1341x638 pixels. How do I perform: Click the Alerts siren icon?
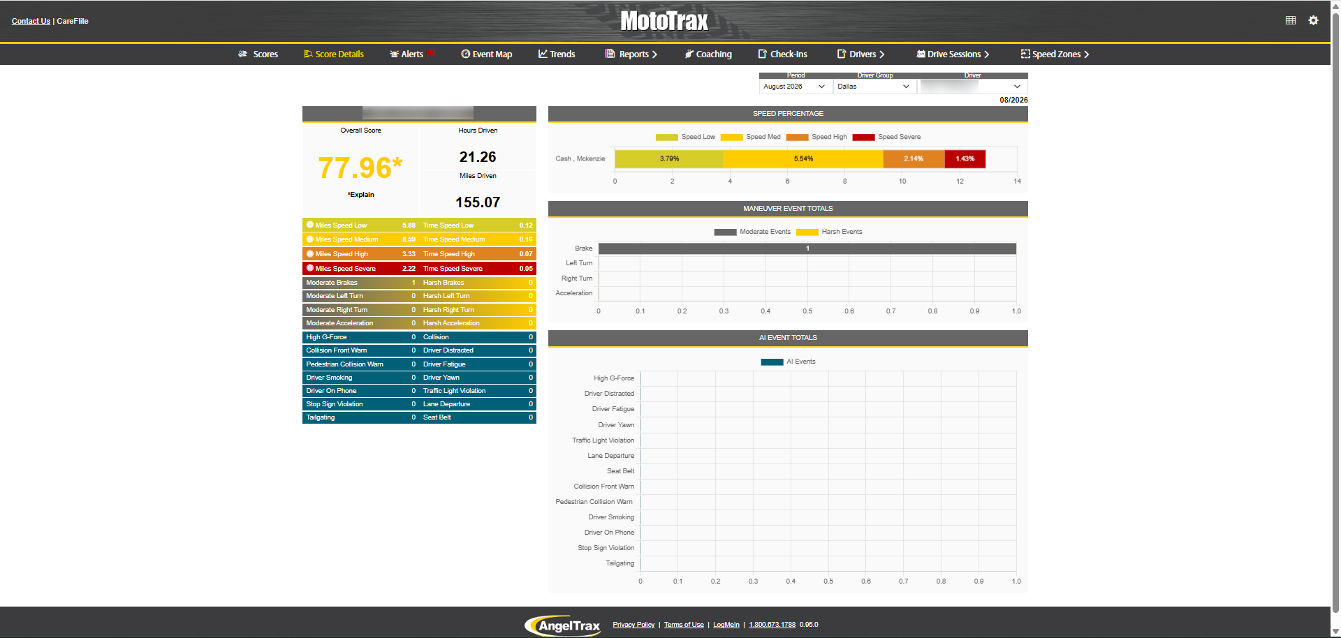pos(394,54)
